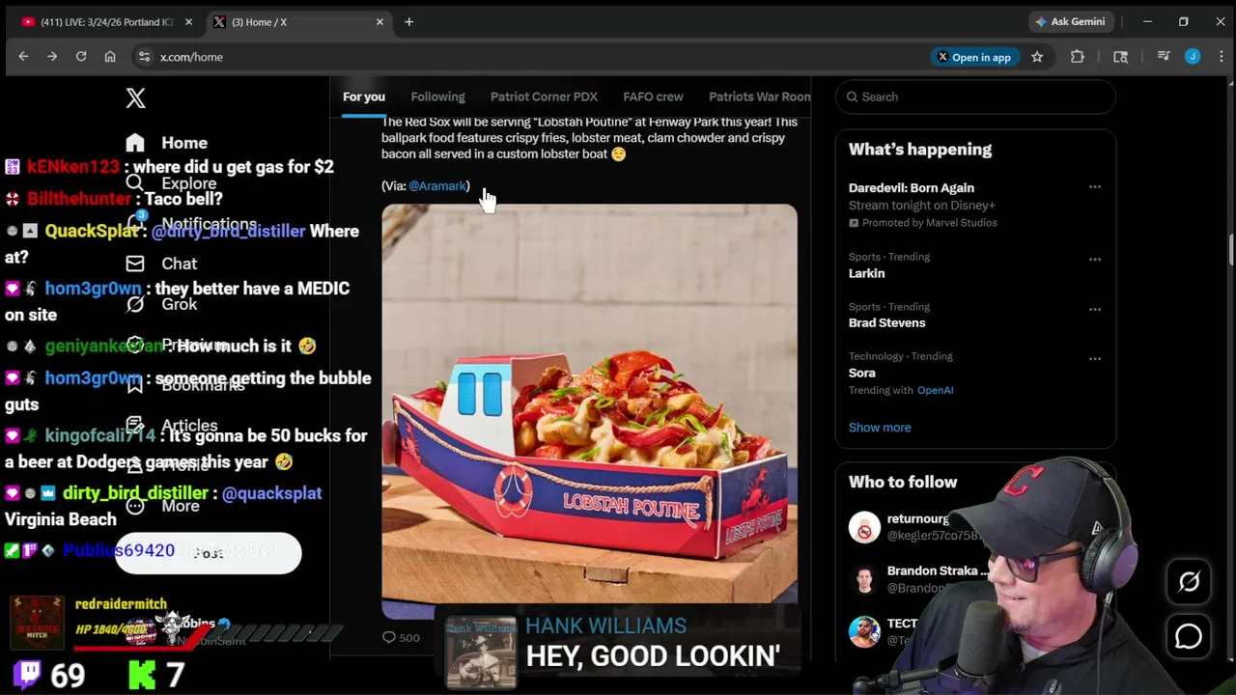Open Grok floating button at right
The image size is (1236, 695).
(1189, 581)
